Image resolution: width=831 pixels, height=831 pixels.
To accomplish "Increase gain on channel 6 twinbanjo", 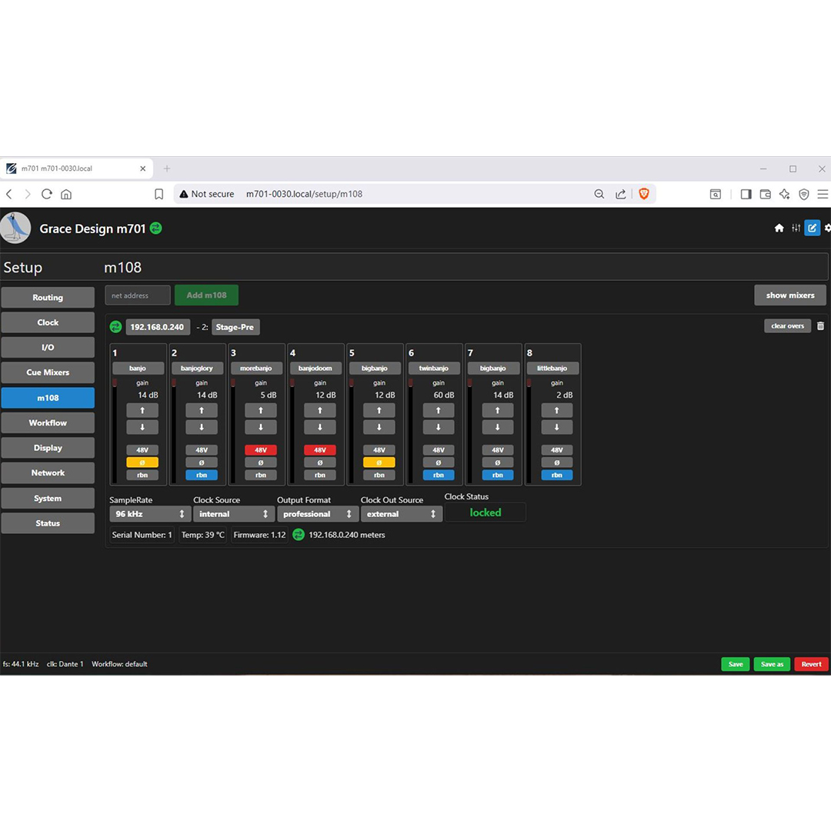I will [439, 411].
